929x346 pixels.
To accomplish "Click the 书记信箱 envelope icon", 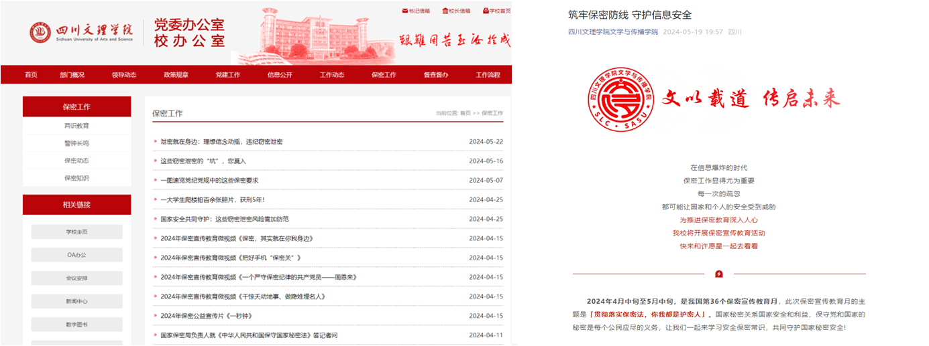I will click(x=404, y=11).
